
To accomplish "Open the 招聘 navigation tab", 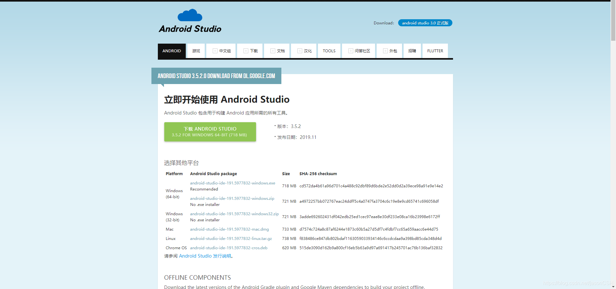I will click(412, 51).
